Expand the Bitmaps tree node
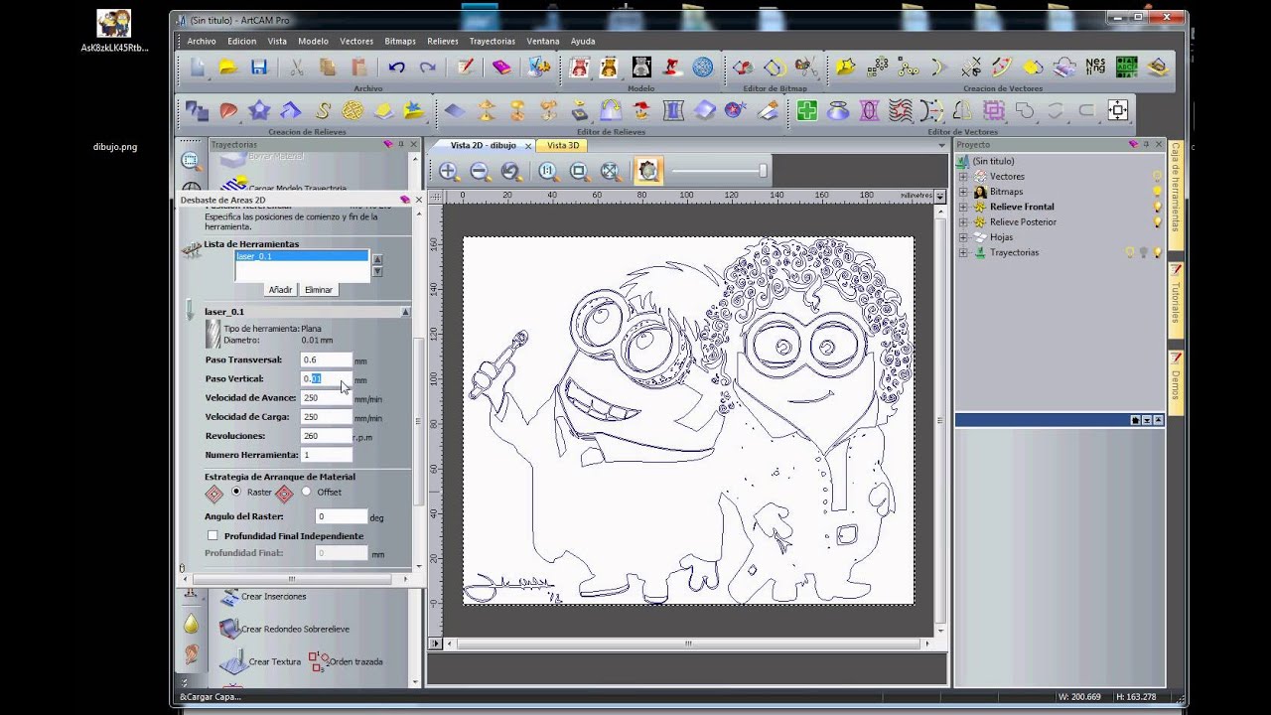This screenshot has width=1271, height=715. (962, 192)
